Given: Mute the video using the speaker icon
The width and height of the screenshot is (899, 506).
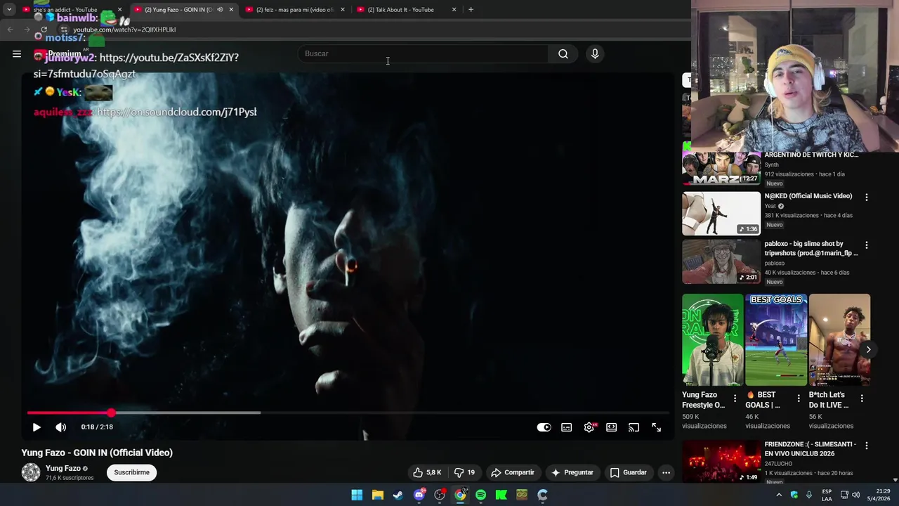Looking at the screenshot, I should tap(61, 427).
